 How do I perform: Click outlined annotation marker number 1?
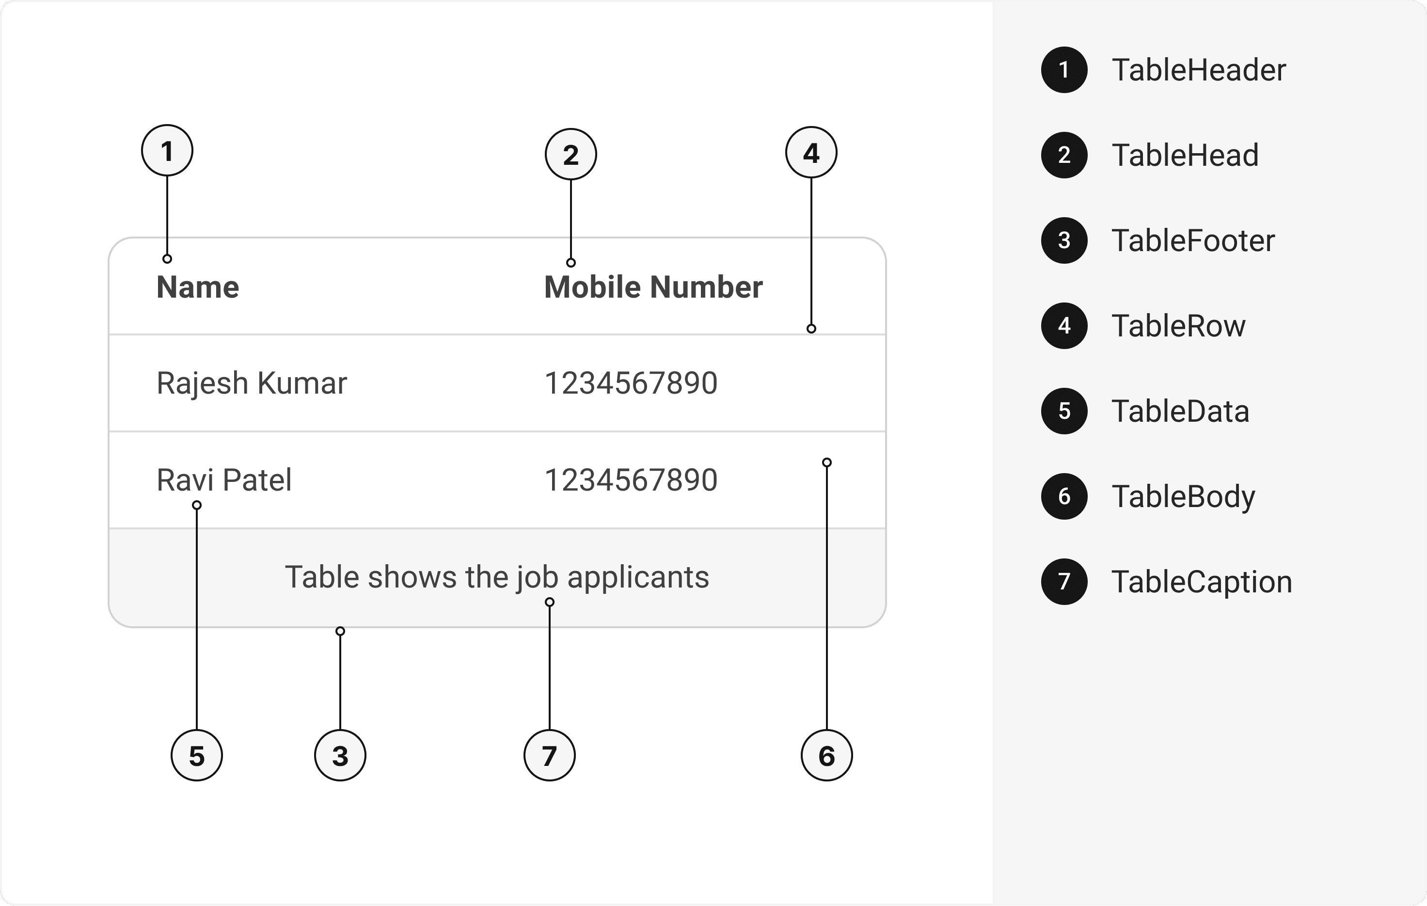167,150
